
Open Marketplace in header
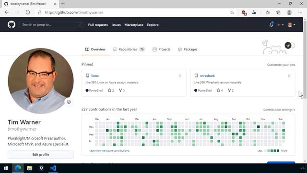point(134,25)
